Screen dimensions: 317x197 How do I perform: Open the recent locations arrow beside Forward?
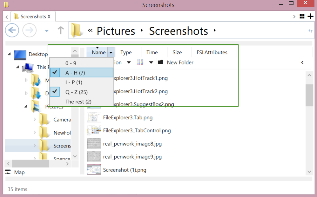46,31
